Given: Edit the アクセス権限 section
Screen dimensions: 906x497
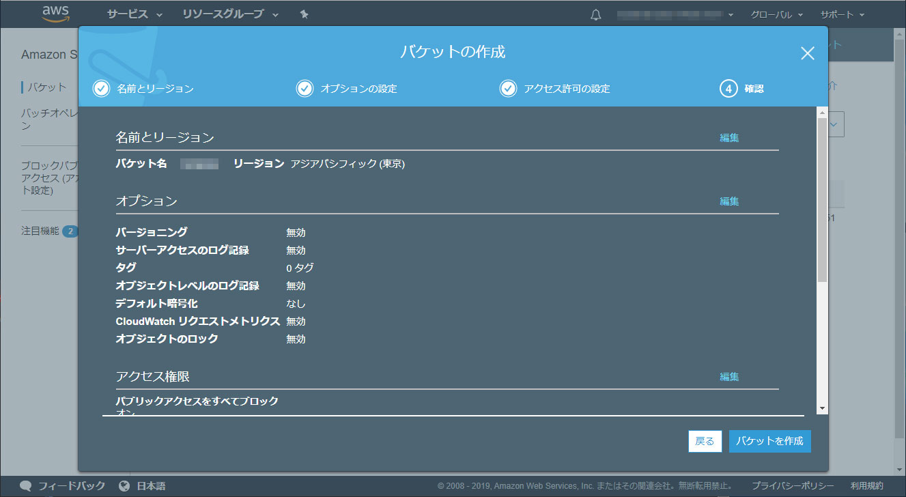Looking at the screenshot, I should [x=729, y=377].
